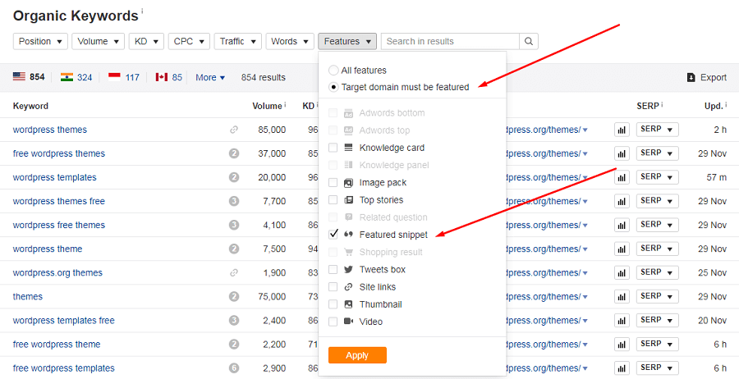Check the Thumbnail checkbox
Screen dimensions: 739x379
click(333, 304)
